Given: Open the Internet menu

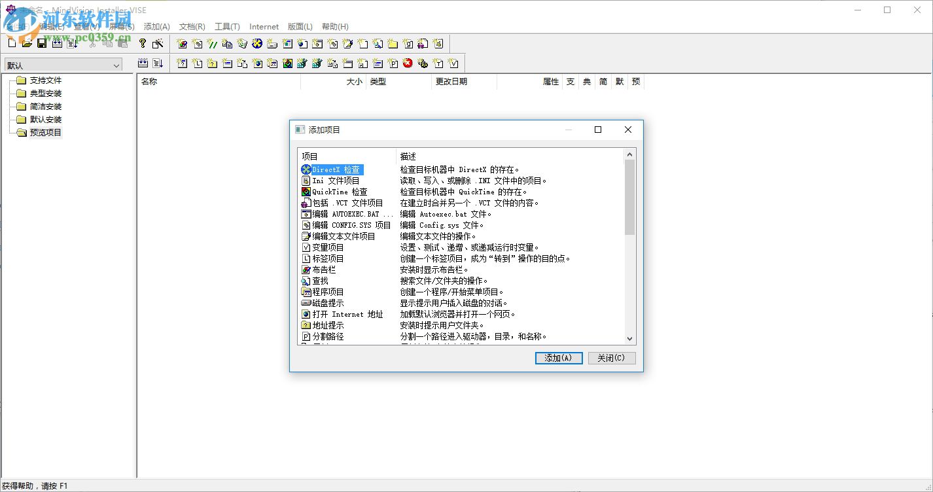Looking at the screenshot, I should tap(264, 27).
